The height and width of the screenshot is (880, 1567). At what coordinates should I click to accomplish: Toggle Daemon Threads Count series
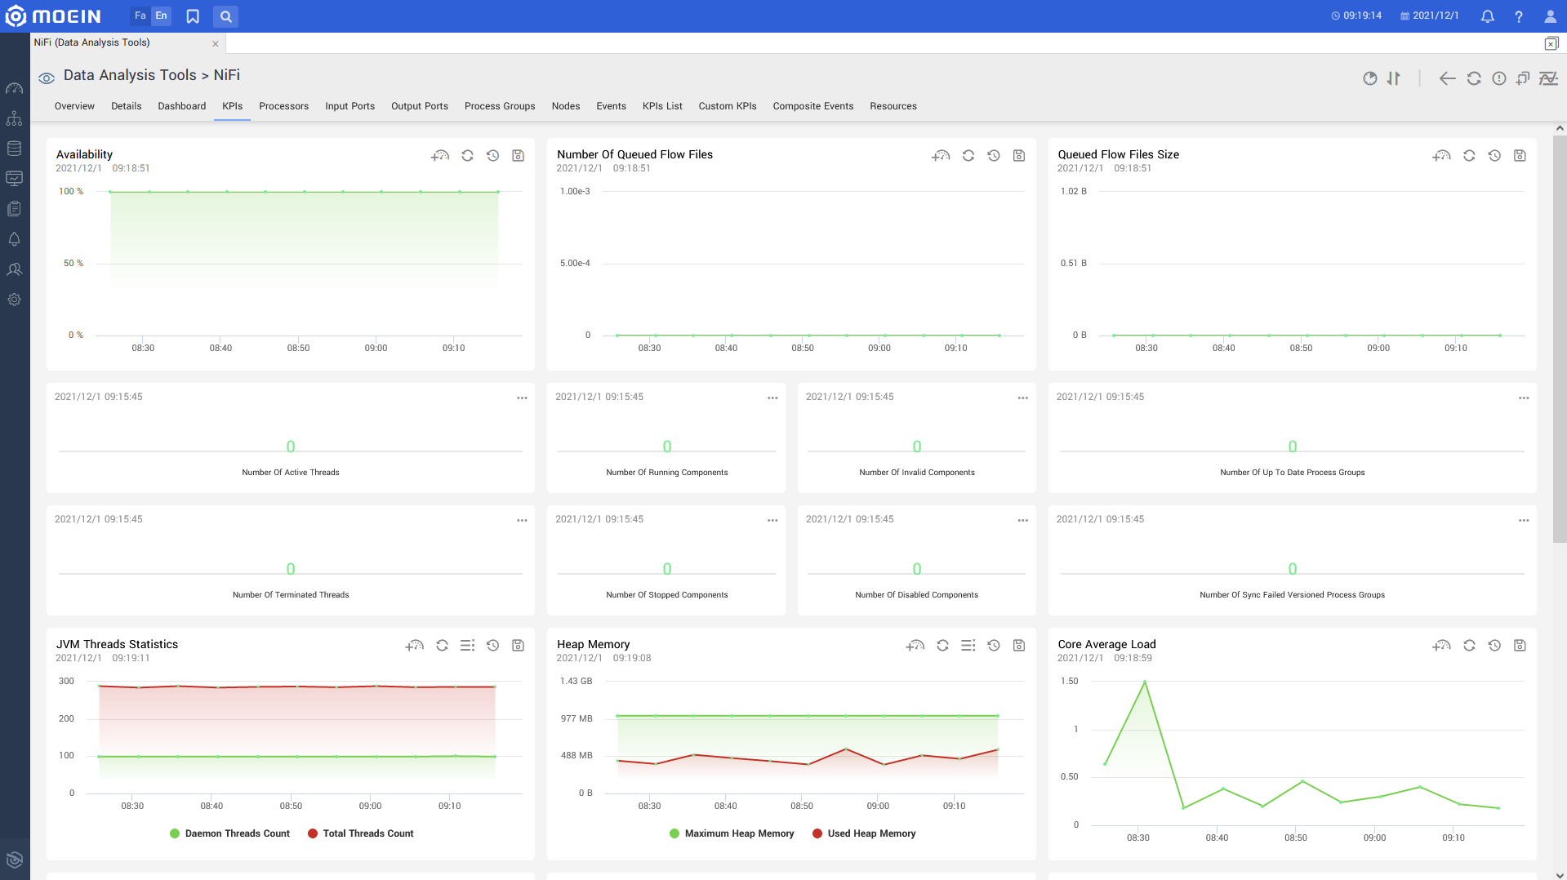[229, 833]
